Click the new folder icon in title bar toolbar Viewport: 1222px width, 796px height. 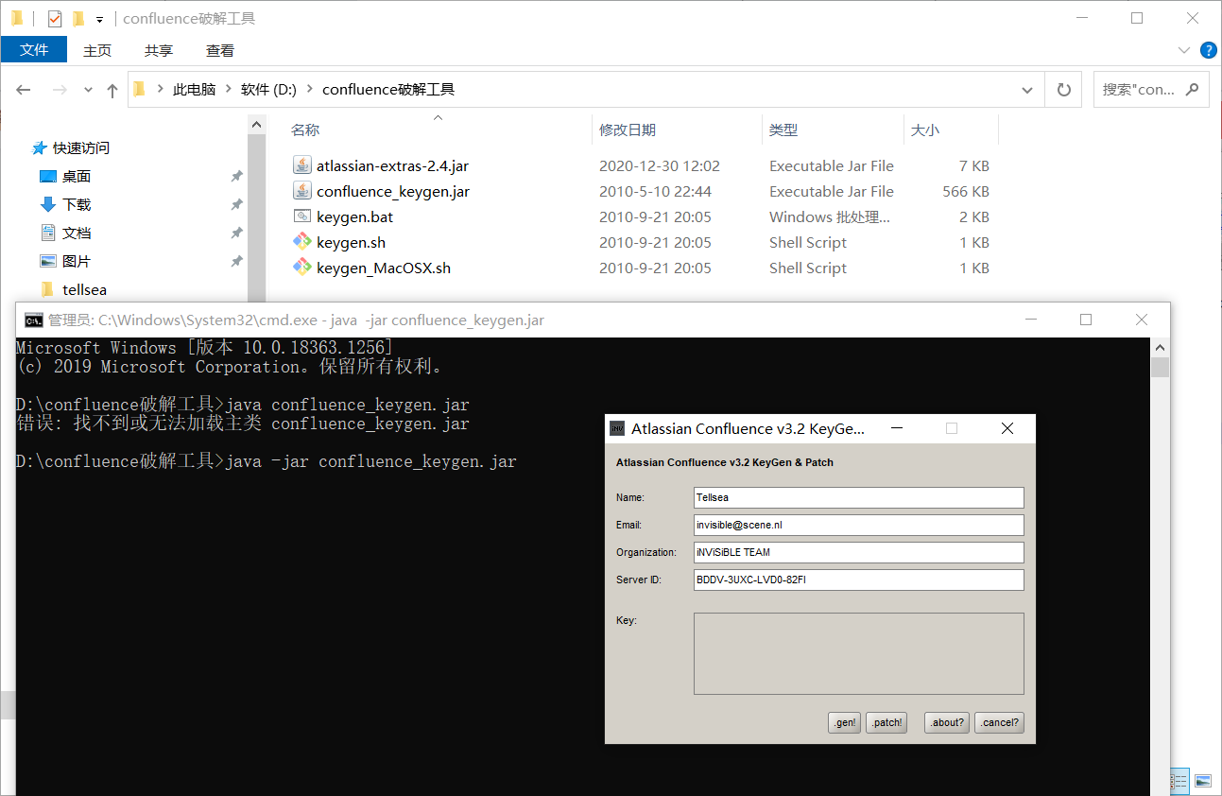(78, 18)
